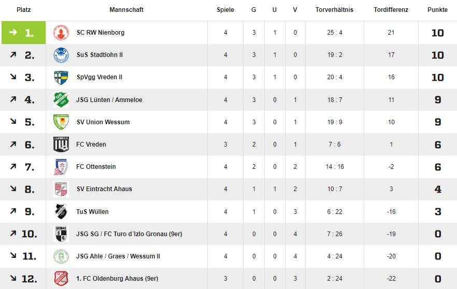This screenshot has width=457, height=289.
Task: Click the JSG Ahle / Graes / Wessum II logo
Action: tap(61, 256)
